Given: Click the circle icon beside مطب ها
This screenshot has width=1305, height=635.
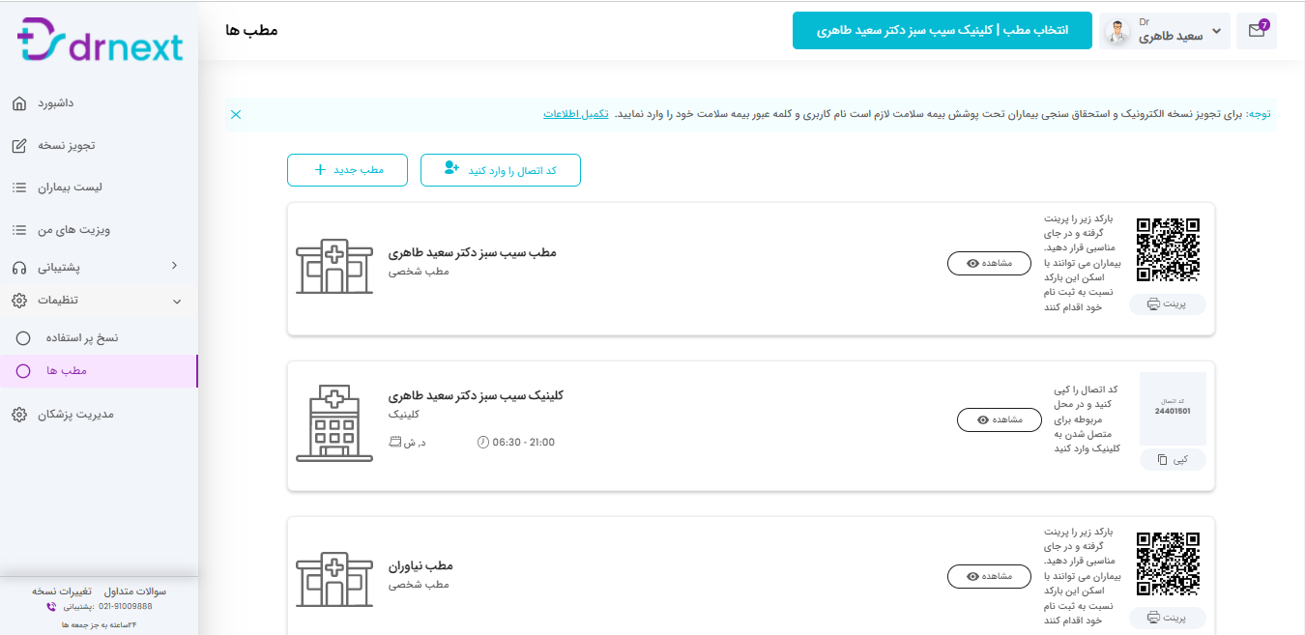Looking at the screenshot, I should [x=24, y=371].
